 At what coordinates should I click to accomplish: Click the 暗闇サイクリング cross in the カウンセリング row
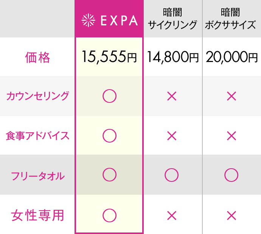(172, 96)
